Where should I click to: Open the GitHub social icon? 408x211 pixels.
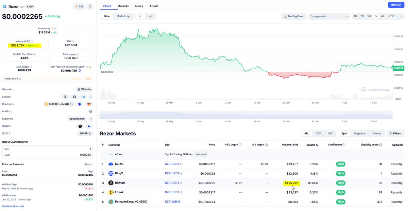point(74,97)
